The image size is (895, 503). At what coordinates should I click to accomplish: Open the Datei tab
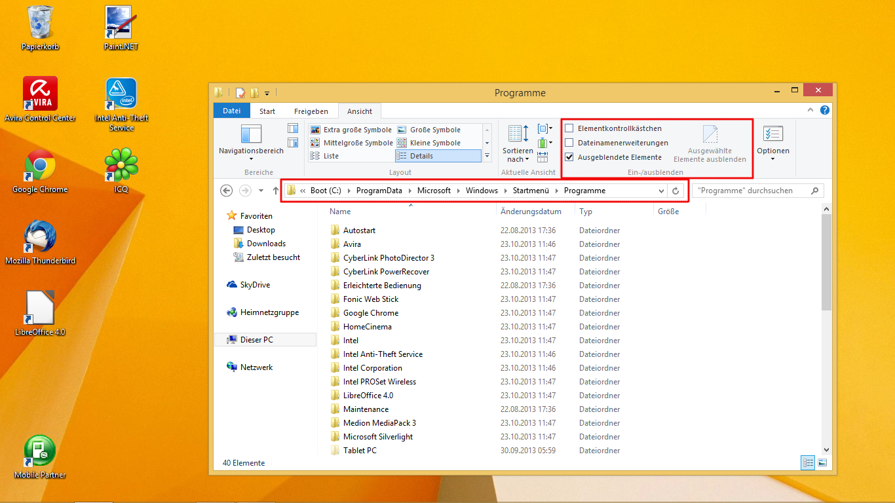point(232,111)
